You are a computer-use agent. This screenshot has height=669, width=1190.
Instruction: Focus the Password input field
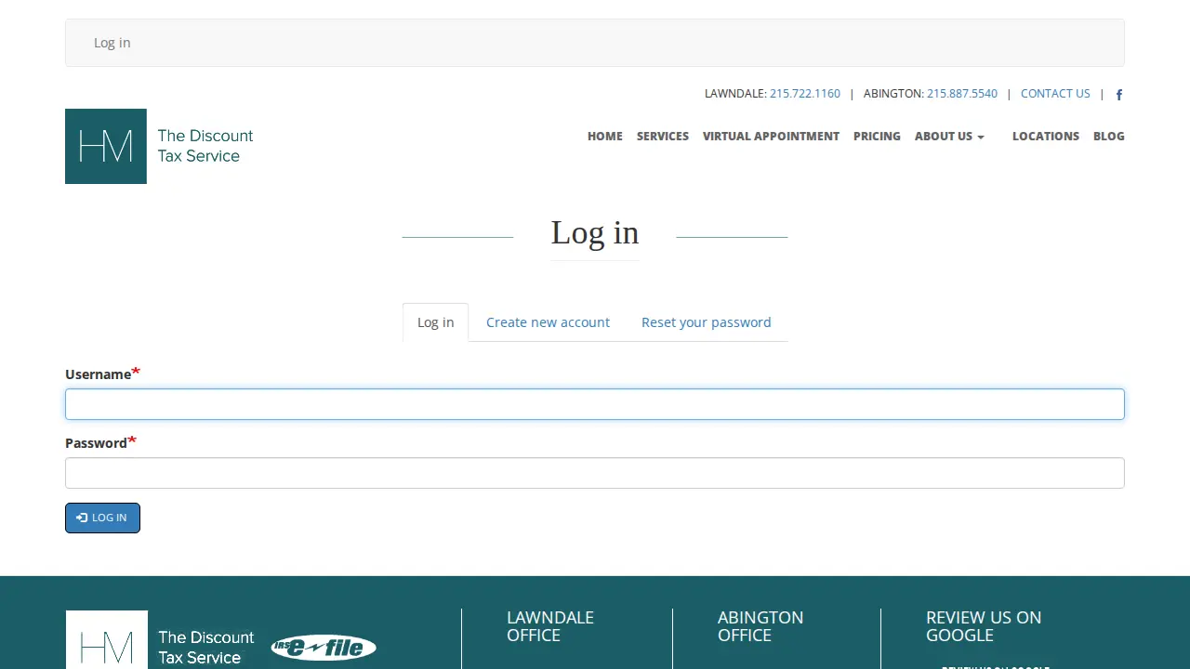(595, 473)
